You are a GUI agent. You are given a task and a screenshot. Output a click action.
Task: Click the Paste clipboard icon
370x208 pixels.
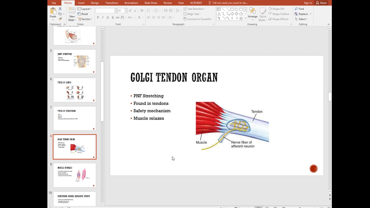pos(53,11)
